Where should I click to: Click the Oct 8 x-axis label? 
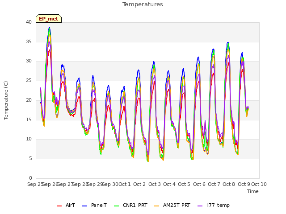[229, 184]
